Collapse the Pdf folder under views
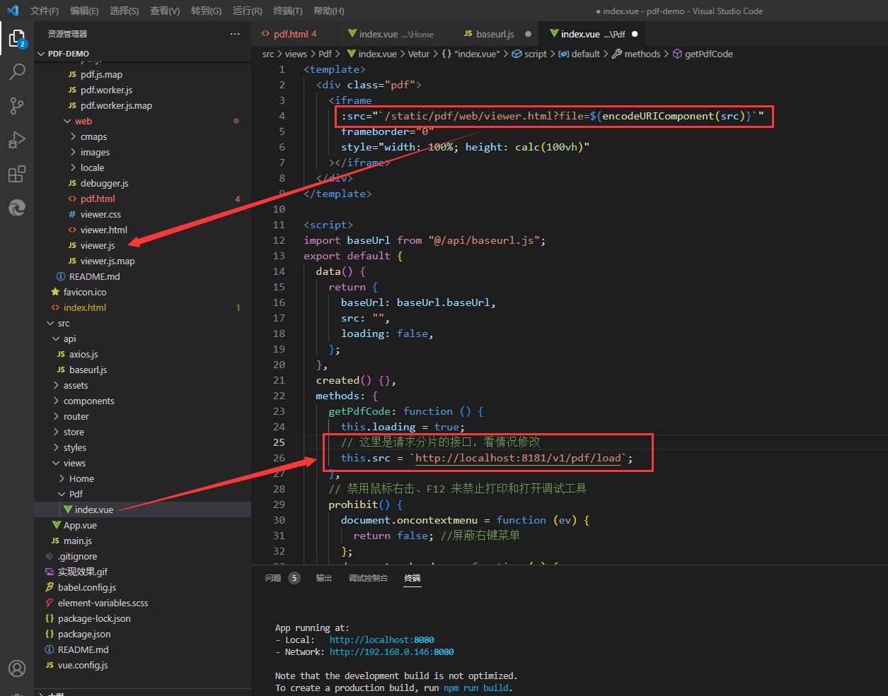This screenshot has width=888, height=696. pyautogui.click(x=142, y=494)
